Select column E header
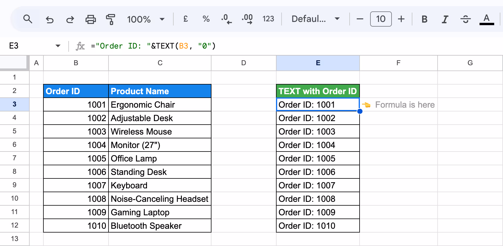Viewport: 503px width, 246px height. 318,63
